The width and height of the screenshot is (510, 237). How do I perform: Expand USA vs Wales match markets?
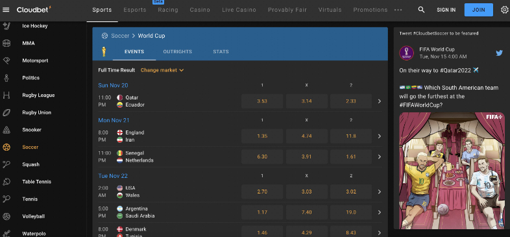tap(379, 192)
